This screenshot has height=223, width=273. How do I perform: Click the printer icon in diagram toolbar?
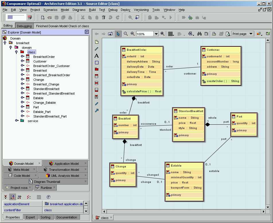[x=214, y=34]
